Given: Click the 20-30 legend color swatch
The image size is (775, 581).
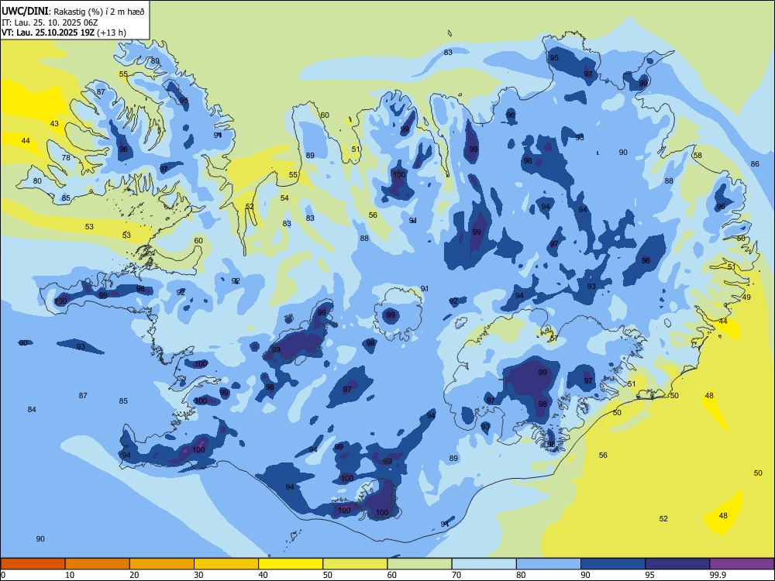Looking at the screenshot, I should coord(162,564).
